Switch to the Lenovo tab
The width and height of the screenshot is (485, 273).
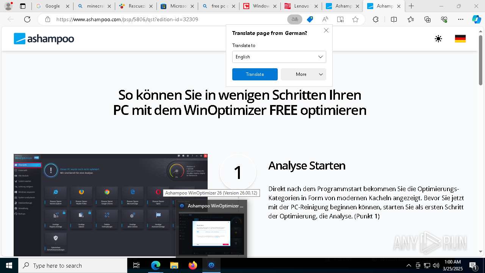coord(302,6)
